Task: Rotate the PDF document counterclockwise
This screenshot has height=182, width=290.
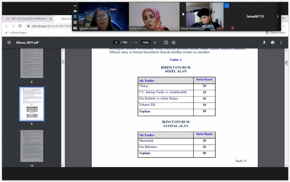Action: coord(174,43)
